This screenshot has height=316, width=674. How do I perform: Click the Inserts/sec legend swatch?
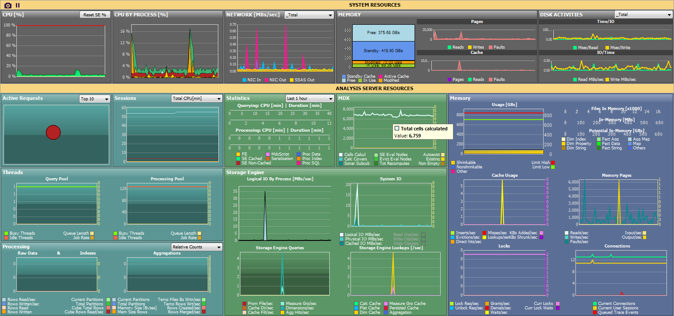pyautogui.click(x=453, y=233)
